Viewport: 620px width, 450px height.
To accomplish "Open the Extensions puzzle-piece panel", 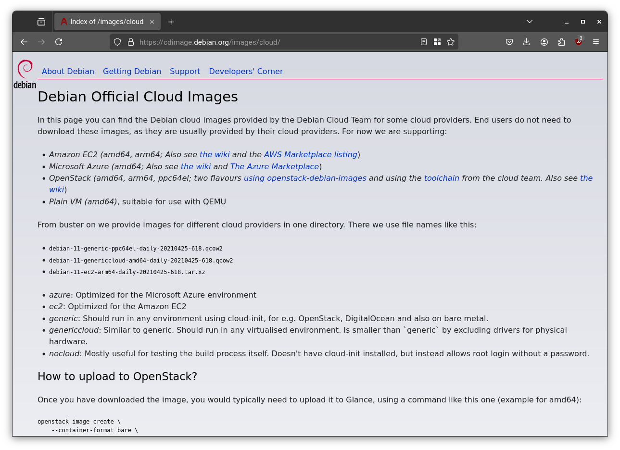I will pyautogui.click(x=561, y=42).
